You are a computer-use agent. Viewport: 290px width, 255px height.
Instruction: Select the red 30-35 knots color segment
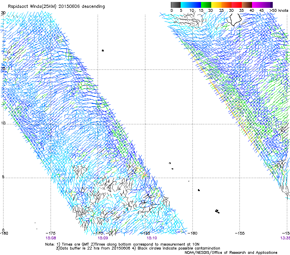click(237, 5)
